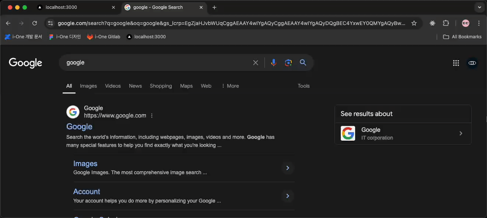Expand the Account sitelink chevron
Screen dimensions: 487x218
[288, 196]
